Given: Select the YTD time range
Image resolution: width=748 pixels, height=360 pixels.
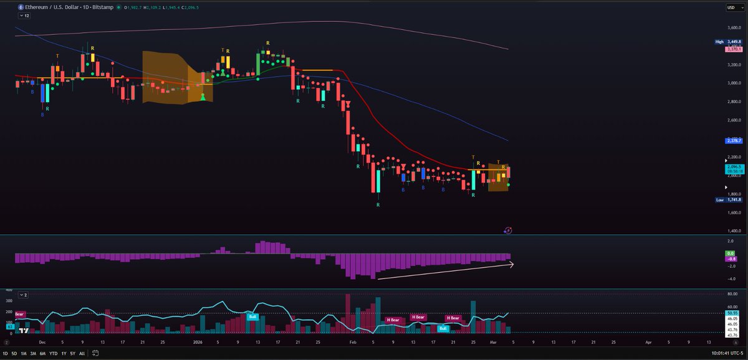Looking at the screenshot, I should point(52,353).
